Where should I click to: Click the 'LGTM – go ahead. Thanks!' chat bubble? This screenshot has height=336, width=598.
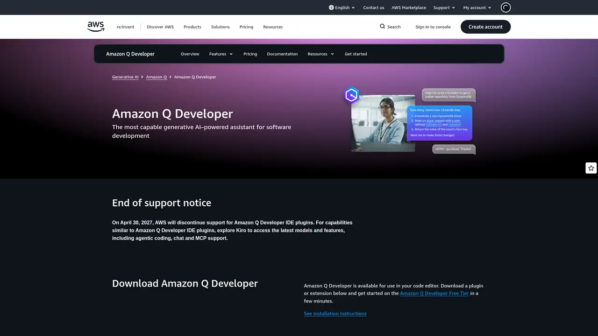point(454,149)
